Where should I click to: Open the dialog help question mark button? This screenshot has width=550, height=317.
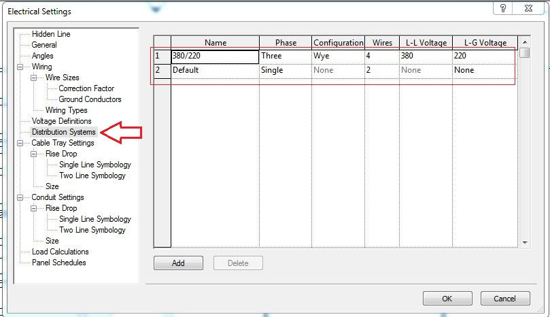click(502, 8)
